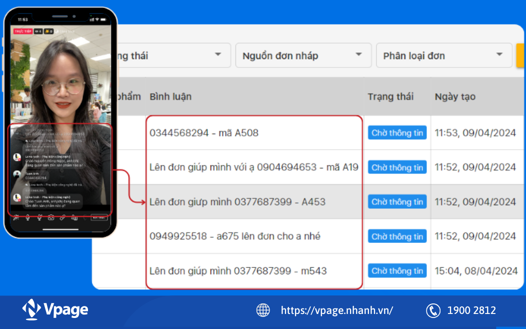Click Chờ thông tin for mã A19 row

point(397,167)
